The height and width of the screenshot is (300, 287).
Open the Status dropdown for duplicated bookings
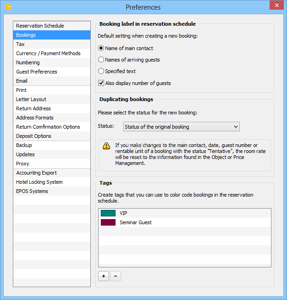click(182, 127)
